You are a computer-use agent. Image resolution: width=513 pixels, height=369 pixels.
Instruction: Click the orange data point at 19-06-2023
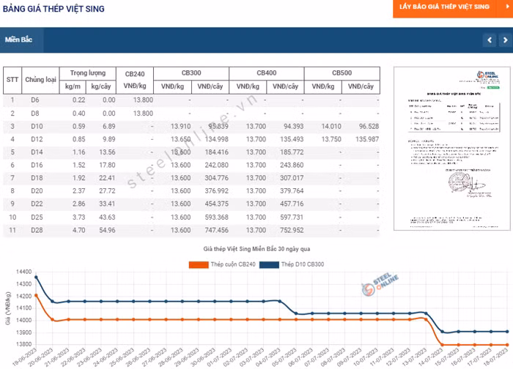pos(36,296)
